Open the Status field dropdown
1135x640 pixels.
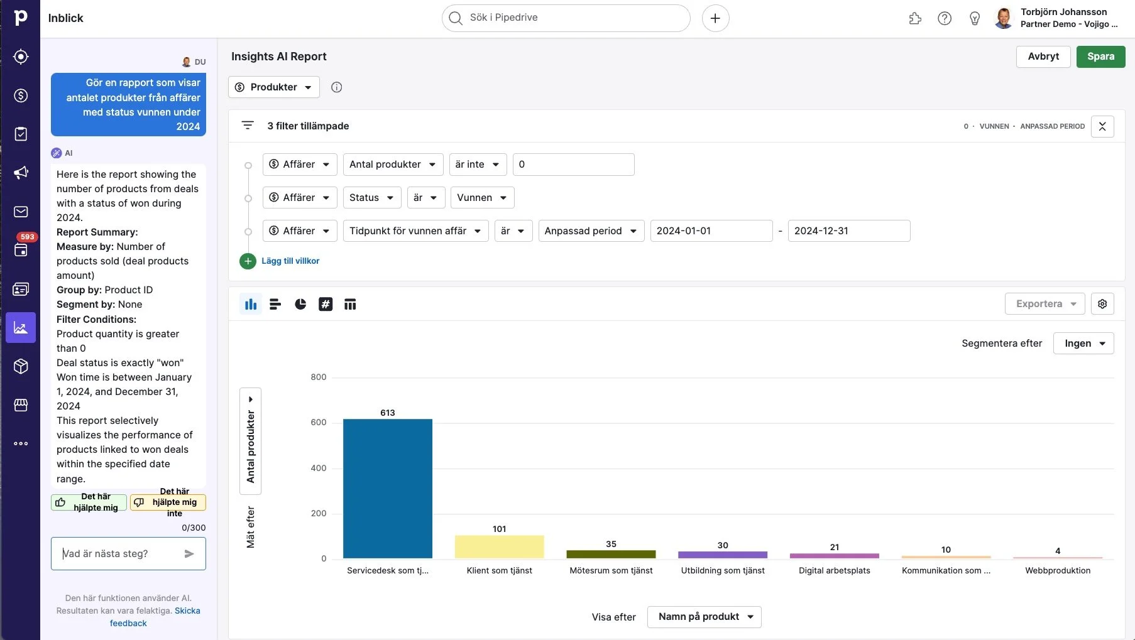[372, 198]
